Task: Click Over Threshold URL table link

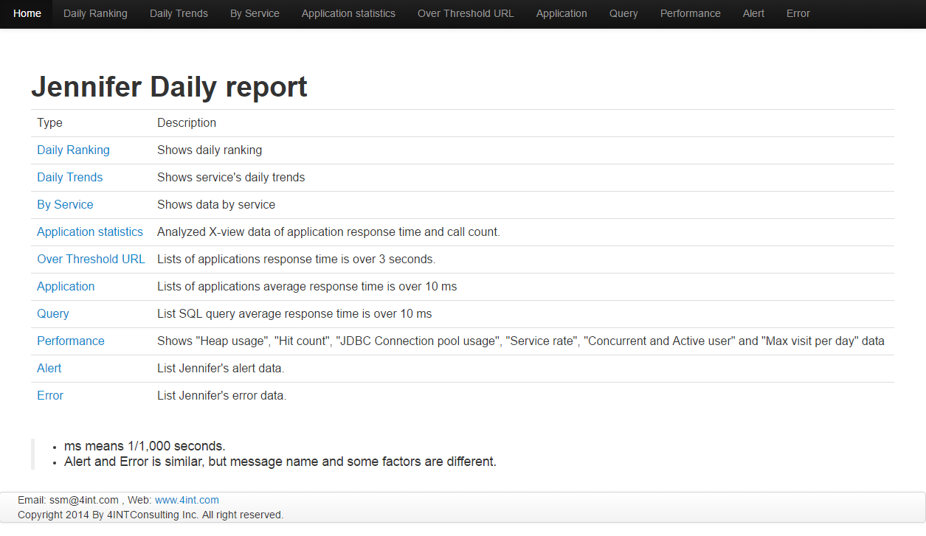Action: pyautogui.click(x=91, y=259)
